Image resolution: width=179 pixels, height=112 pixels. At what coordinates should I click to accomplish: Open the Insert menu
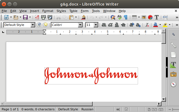(35, 11)
